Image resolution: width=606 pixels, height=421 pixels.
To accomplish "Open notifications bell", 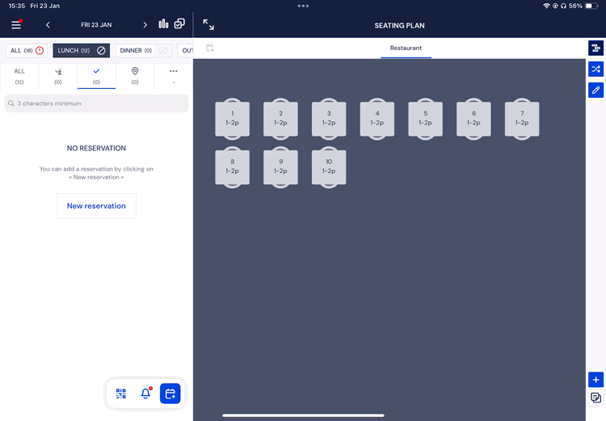I will coord(145,394).
